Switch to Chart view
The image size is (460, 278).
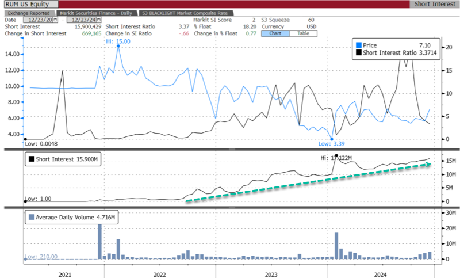[x=275, y=33]
